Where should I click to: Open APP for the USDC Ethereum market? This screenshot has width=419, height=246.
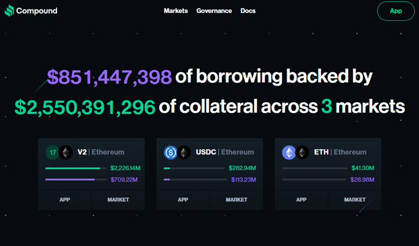coord(183,200)
